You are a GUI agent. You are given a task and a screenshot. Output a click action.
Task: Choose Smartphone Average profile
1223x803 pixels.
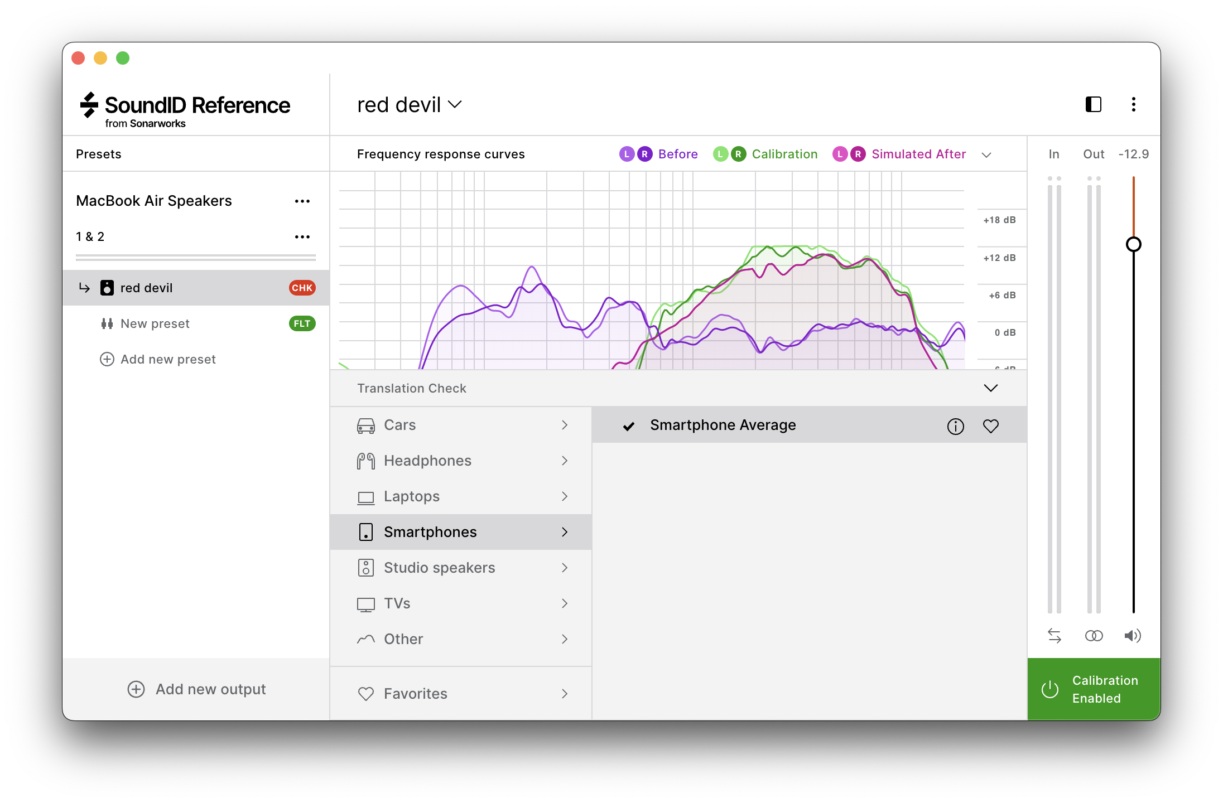(x=809, y=425)
